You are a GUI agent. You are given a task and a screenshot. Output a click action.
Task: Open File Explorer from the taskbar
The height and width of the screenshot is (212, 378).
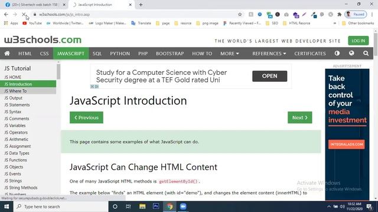click(x=142, y=207)
